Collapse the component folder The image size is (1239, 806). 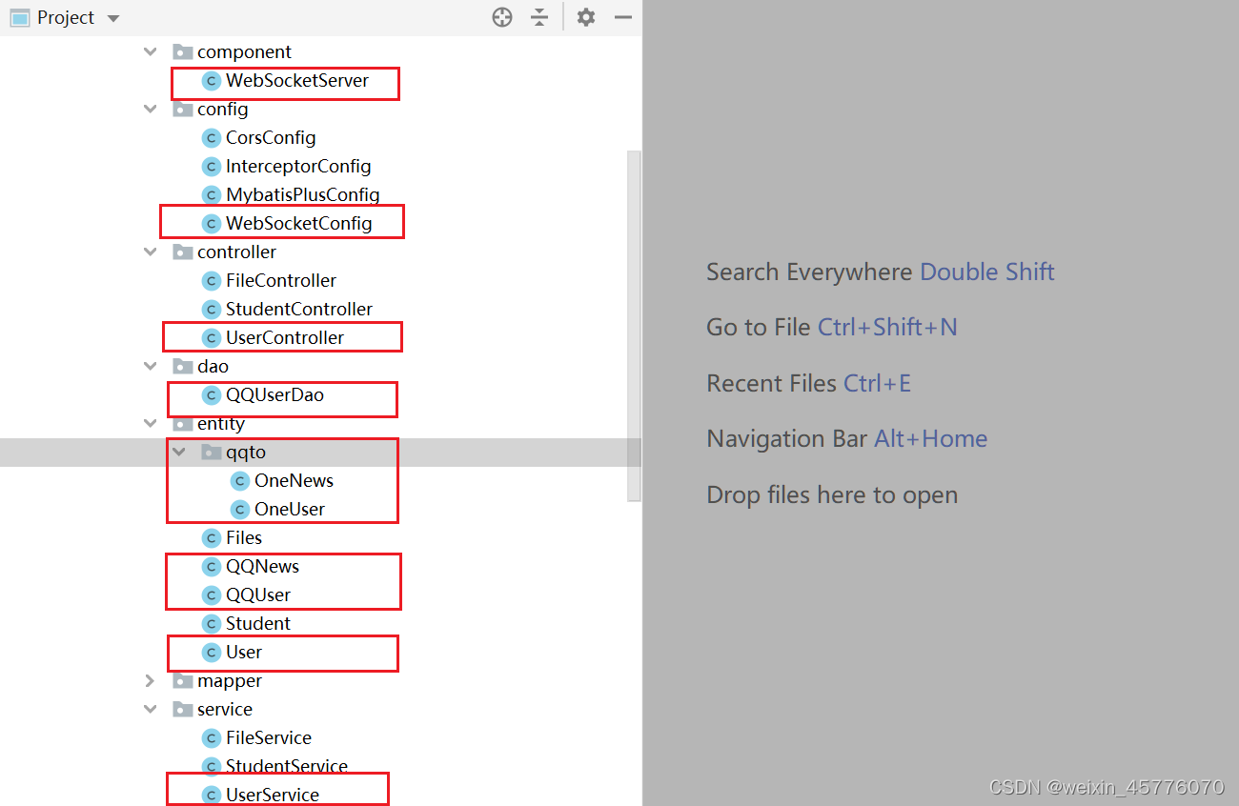pyautogui.click(x=150, y=52)
